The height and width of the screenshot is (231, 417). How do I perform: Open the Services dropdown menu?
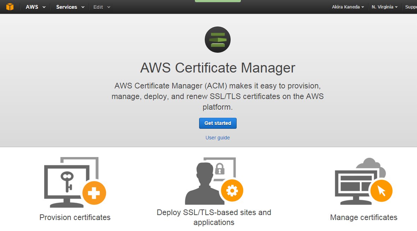coord(70,7)
